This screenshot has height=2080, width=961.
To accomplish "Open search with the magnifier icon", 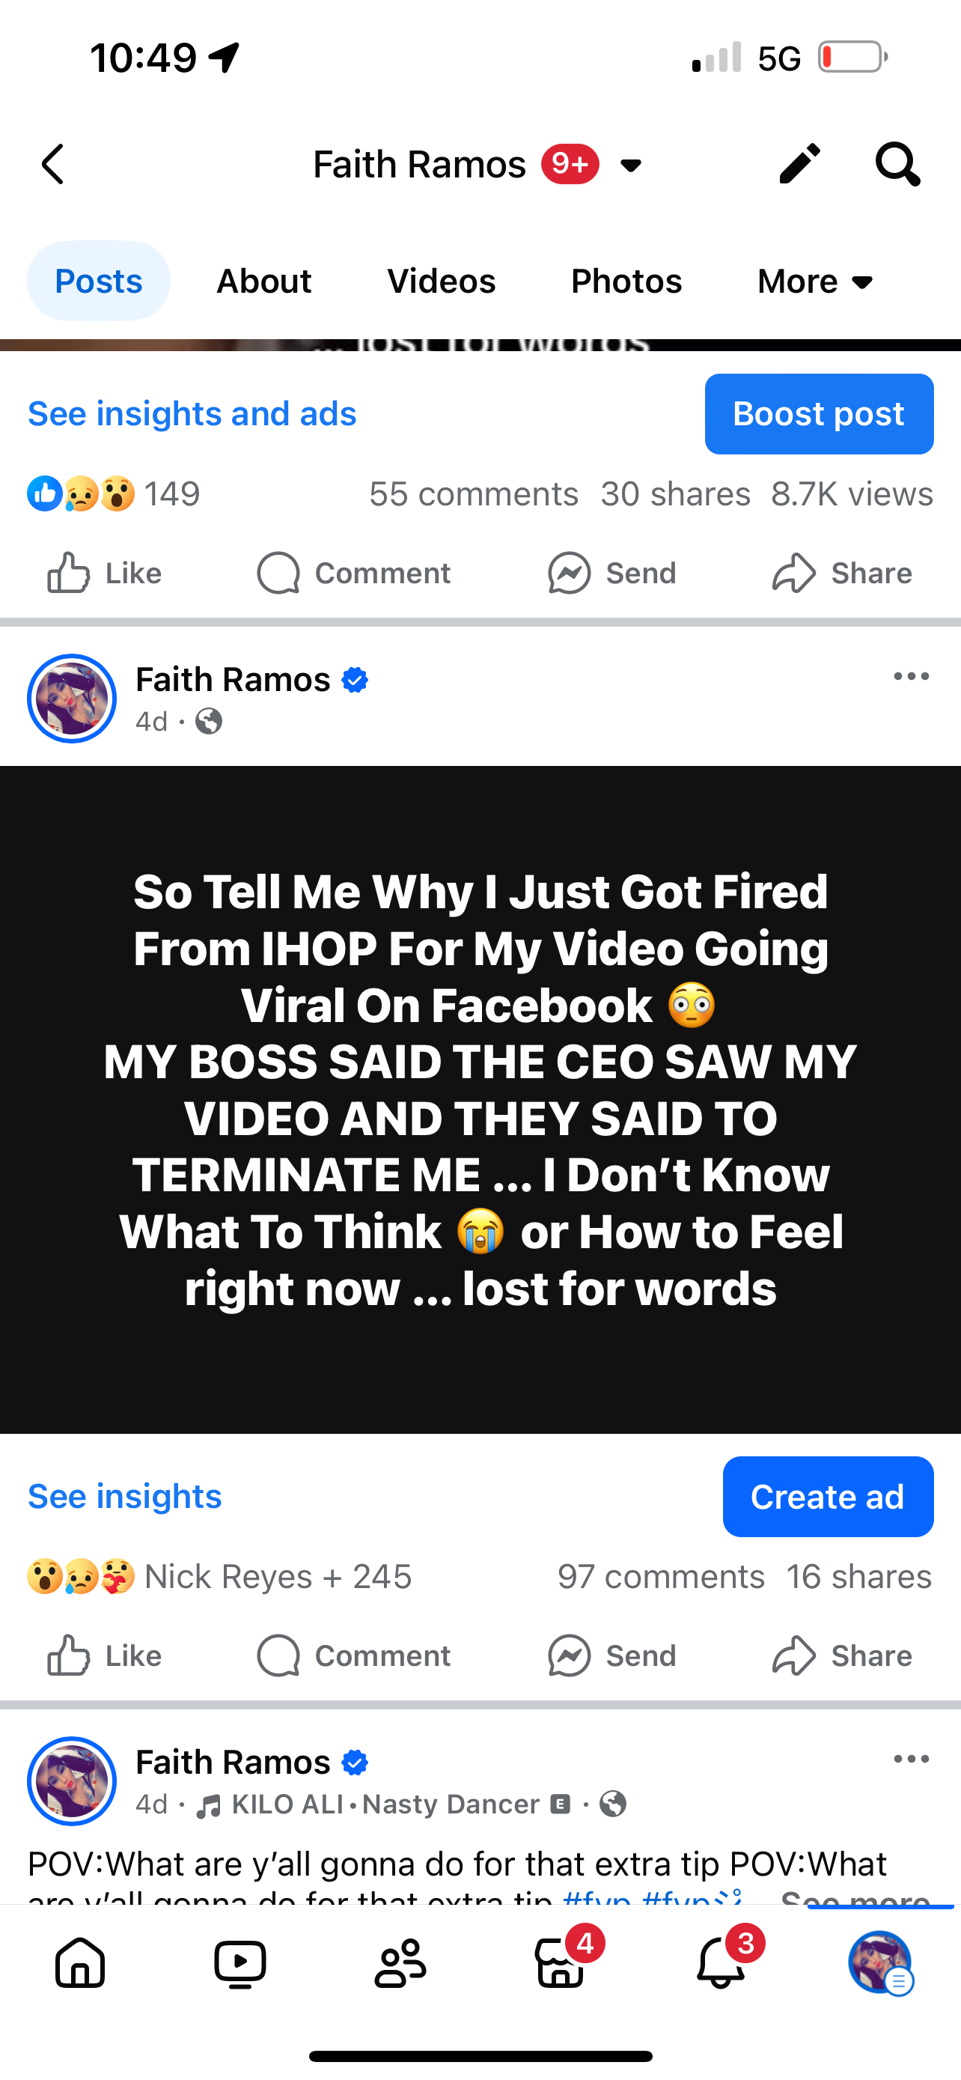I will [897, 165].
